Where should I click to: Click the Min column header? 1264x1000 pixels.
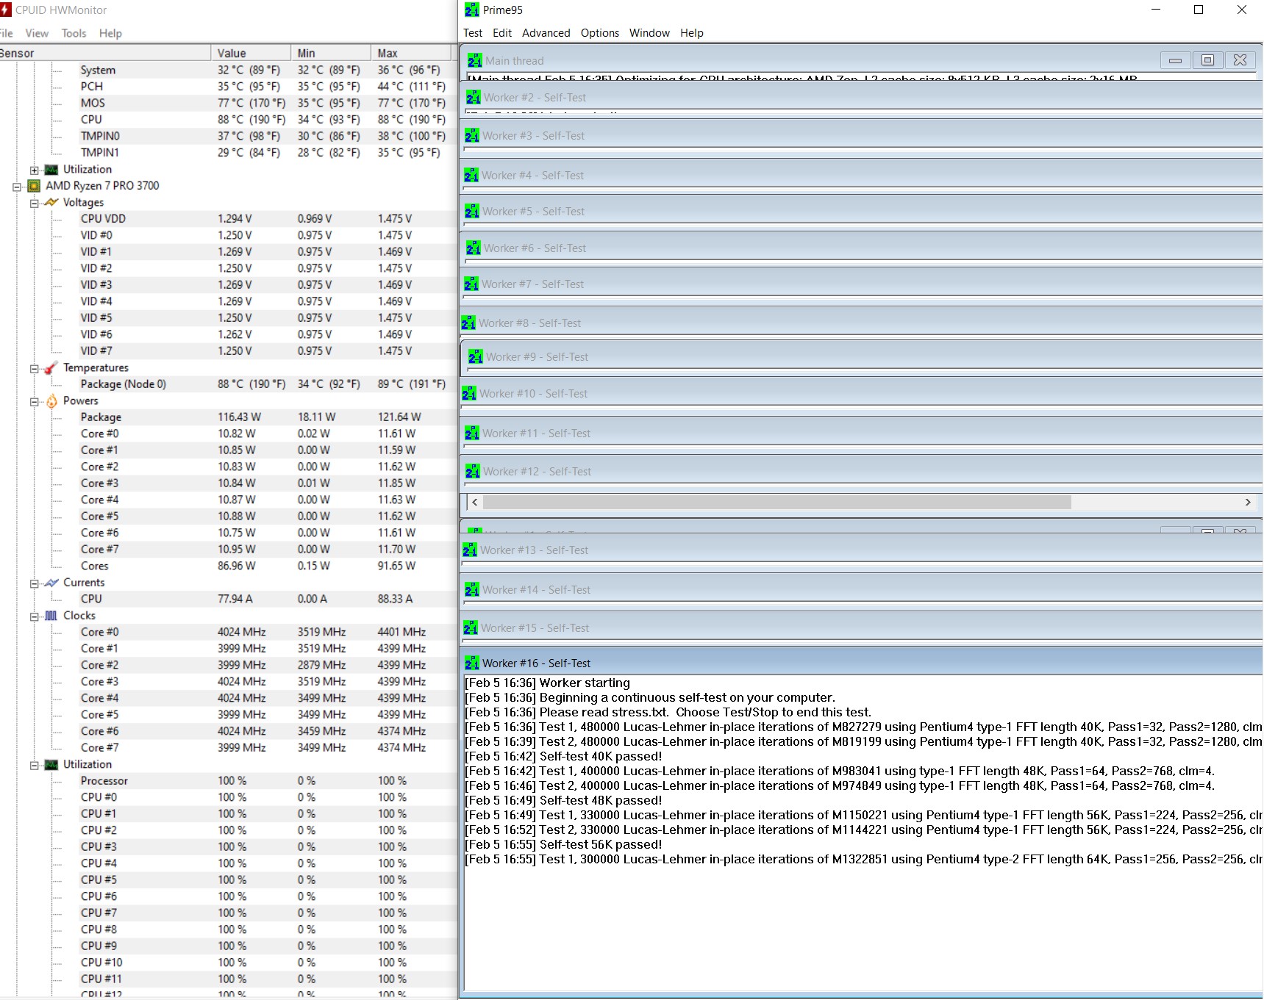pyautogui.click(x=331, y=53)
